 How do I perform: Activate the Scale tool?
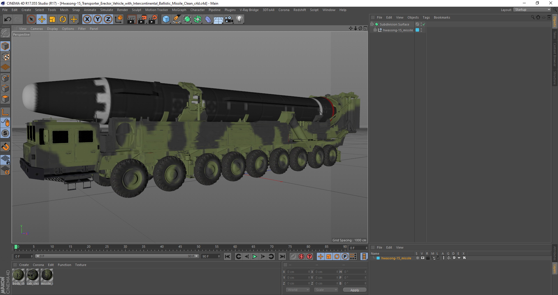tap(52, 19)
